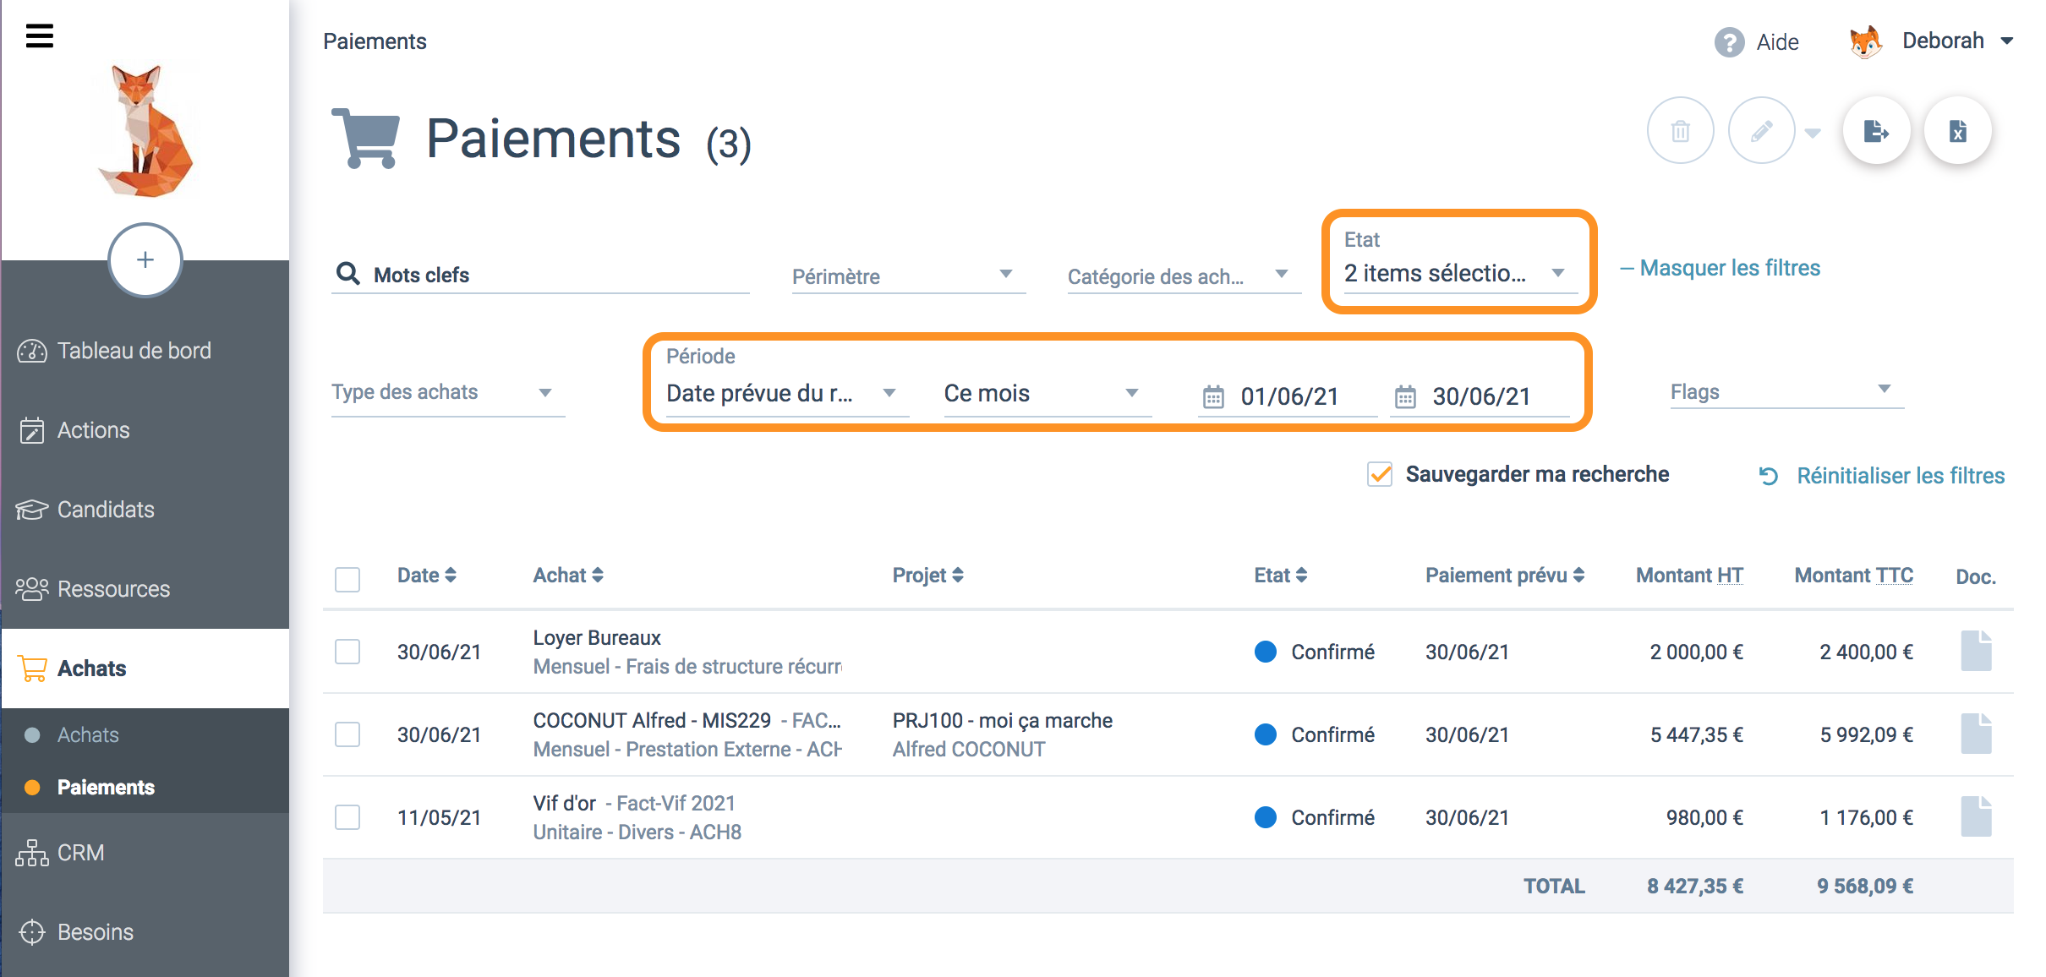Open start date calendar icon for 01/06/21
This screenshot has height=977, width=2046.
point(1213,396)
